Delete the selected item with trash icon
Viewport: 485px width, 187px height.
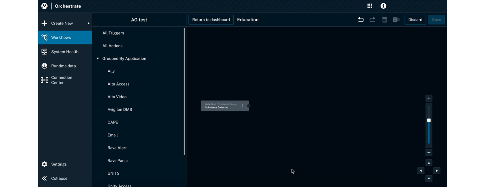385,20
